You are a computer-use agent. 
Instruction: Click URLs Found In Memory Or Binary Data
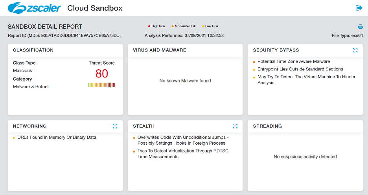coord(57,138)
